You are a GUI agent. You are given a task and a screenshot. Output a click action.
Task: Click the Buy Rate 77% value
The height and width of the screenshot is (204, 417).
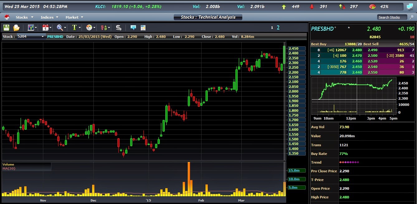(344, 154)
